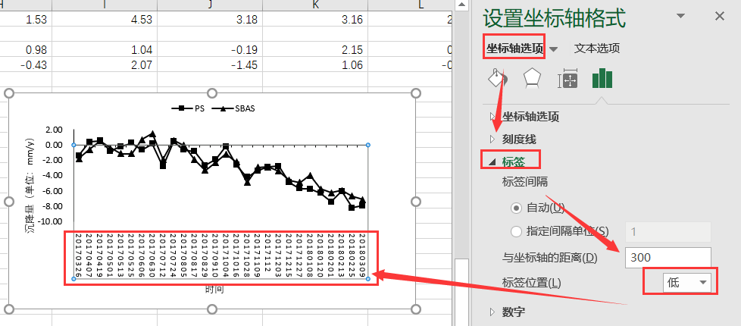Open the task pane options arrow

(680, 16)
